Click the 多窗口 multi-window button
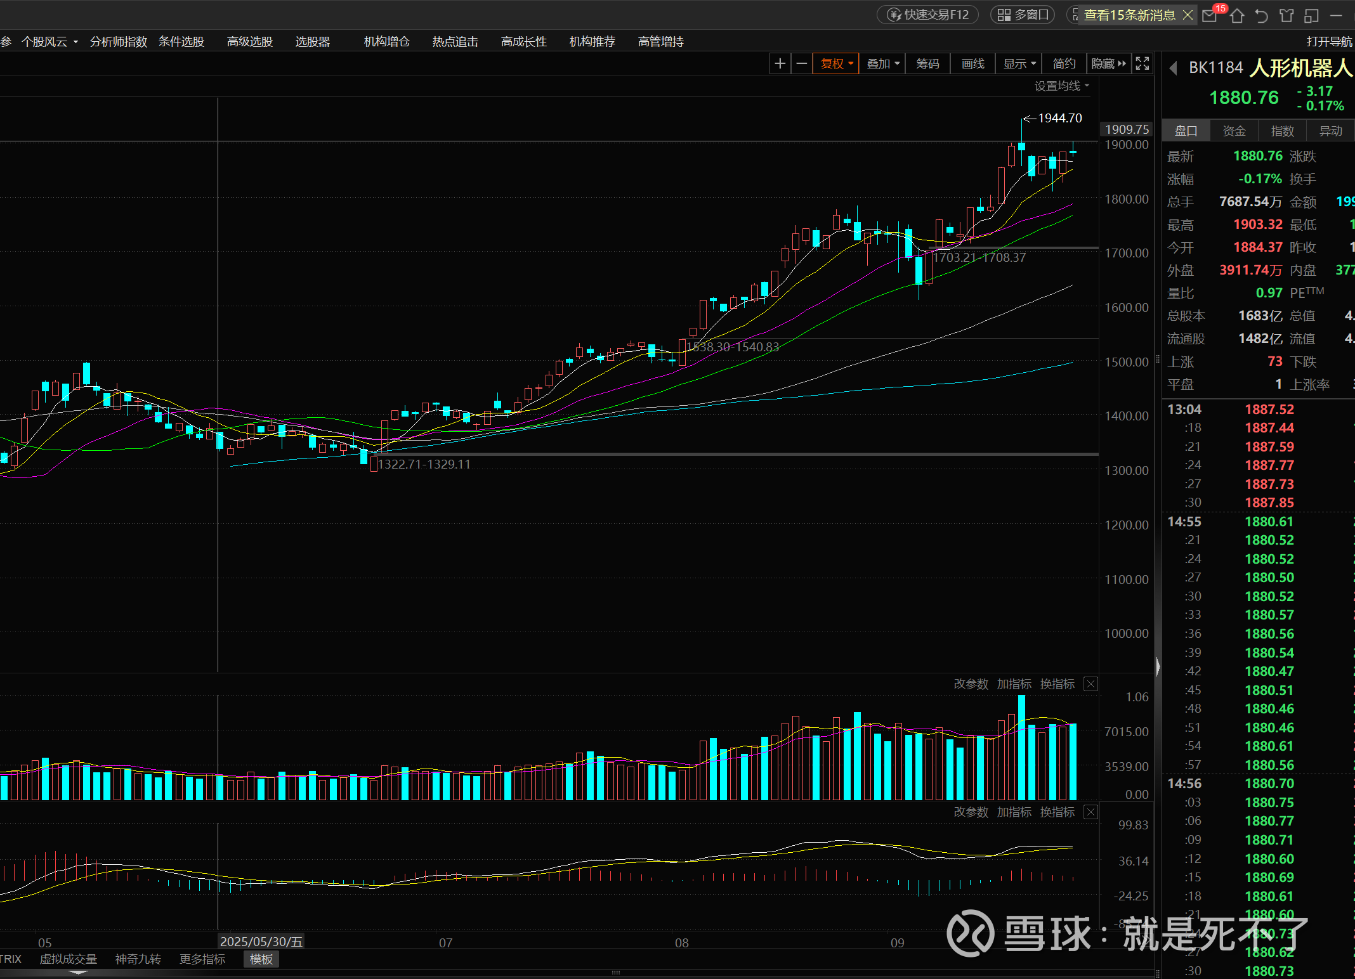Viewport: 1355px width, 979px height. [x=1023, y=15]
